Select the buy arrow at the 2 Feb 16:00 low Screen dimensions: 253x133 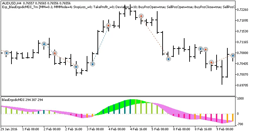(76, 66)
